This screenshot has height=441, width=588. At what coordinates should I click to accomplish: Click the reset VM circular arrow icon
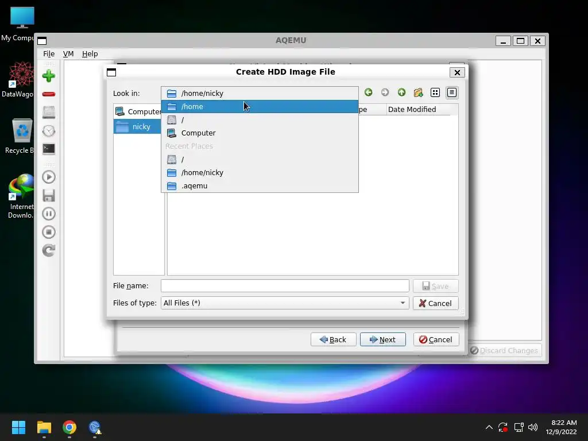pos(49,250)
